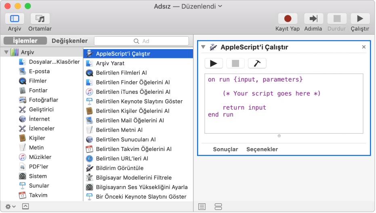This screenshot has height=213, width=376.
Task: Play the AppleScript inside the action
Action: coord(214,63)
